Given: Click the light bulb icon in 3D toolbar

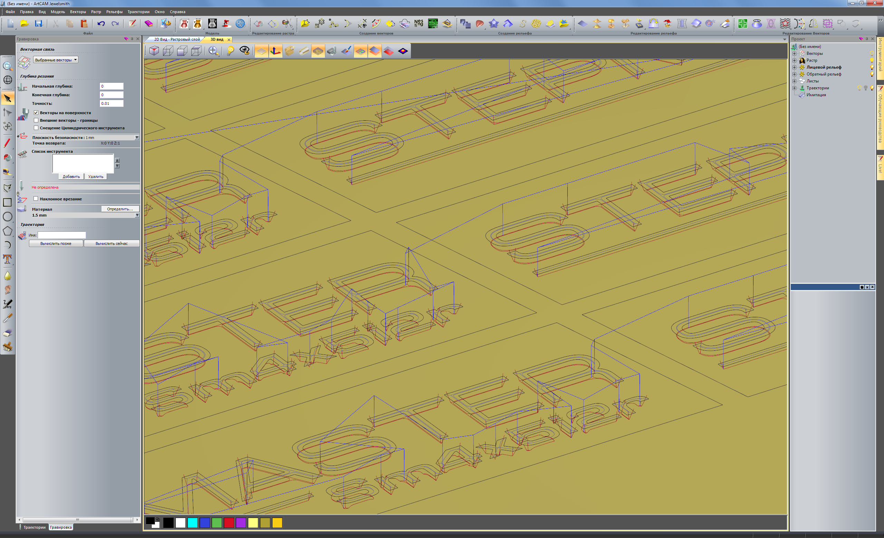Looking at the screenshot, I should tap(230, 51).
